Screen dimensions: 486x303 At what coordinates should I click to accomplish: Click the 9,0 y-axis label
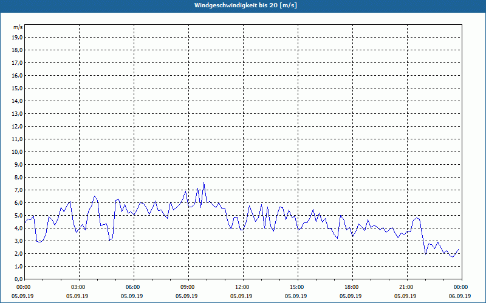18,164
